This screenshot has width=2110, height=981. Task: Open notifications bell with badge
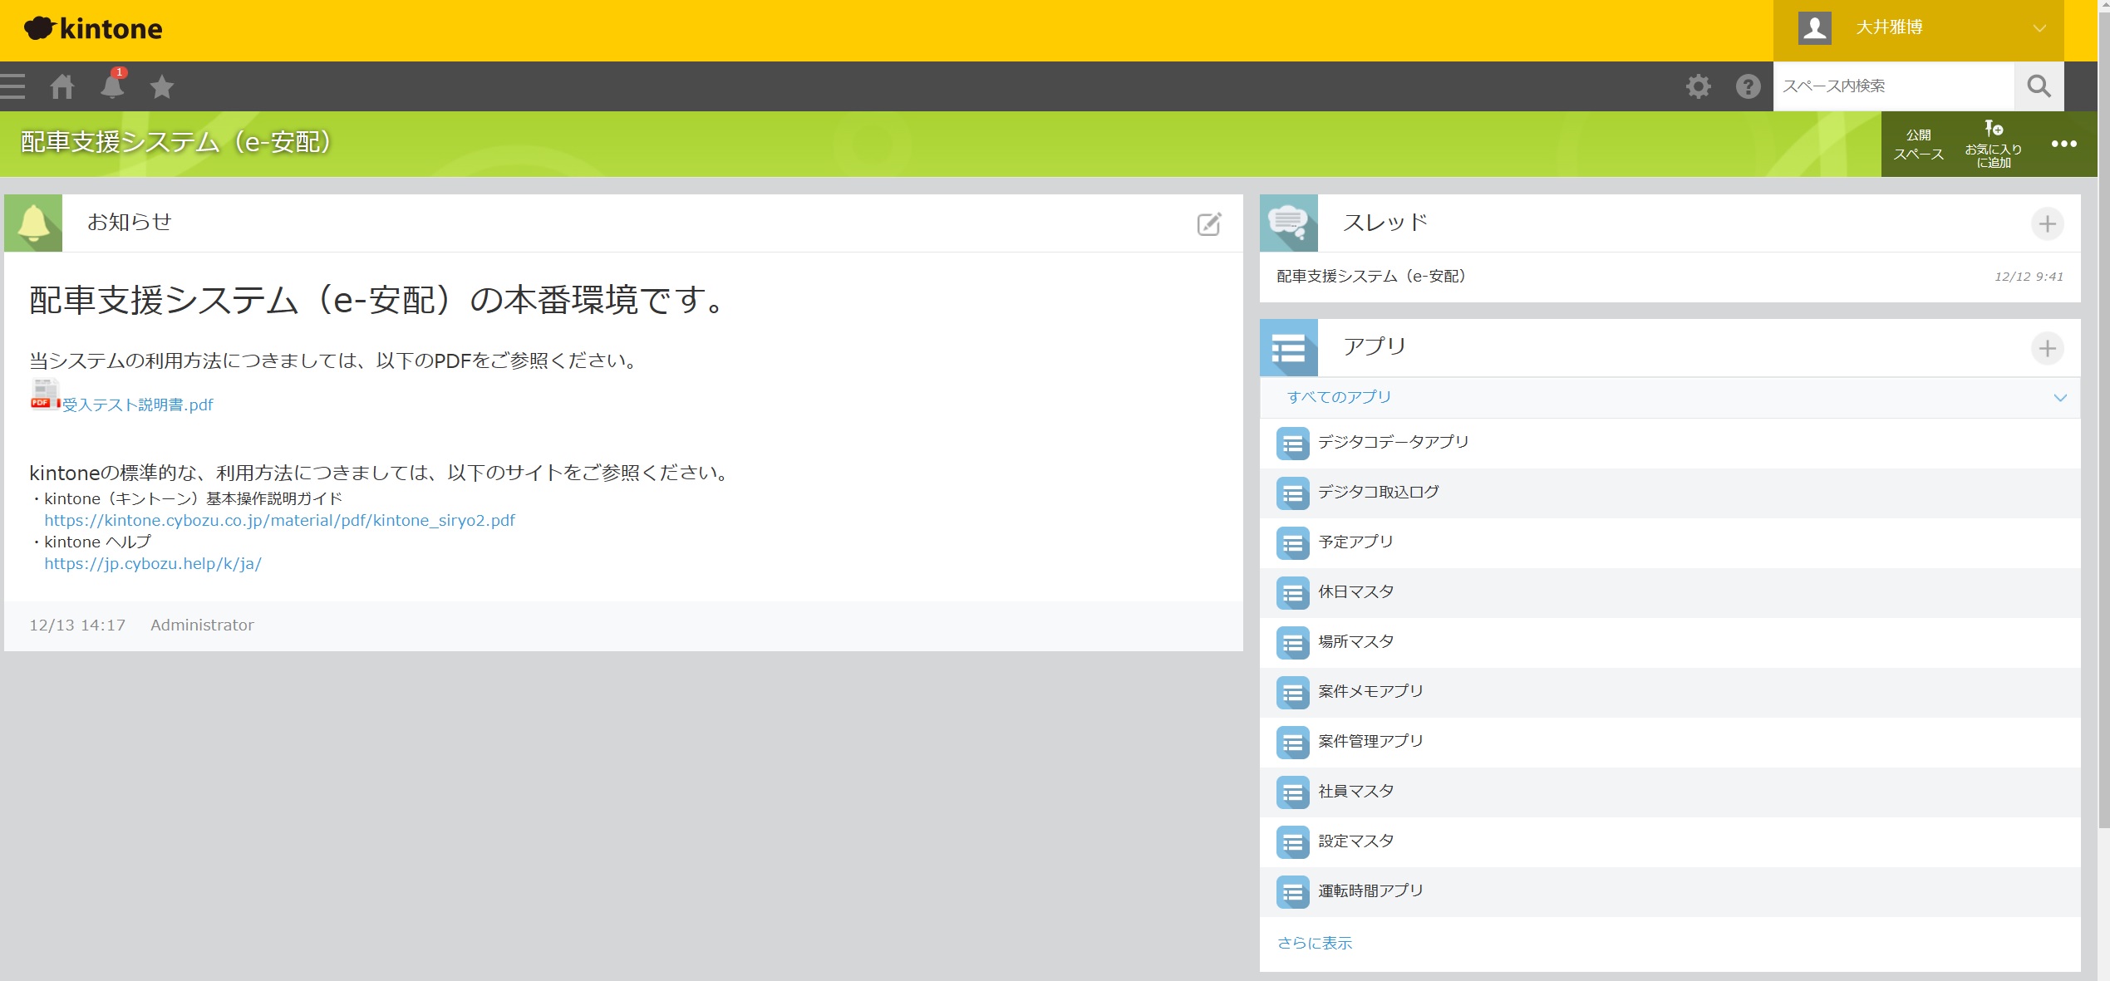click(112, 86)
